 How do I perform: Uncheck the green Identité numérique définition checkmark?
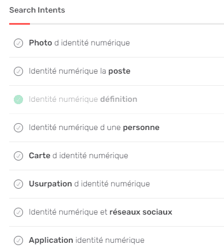coord(18,100)
